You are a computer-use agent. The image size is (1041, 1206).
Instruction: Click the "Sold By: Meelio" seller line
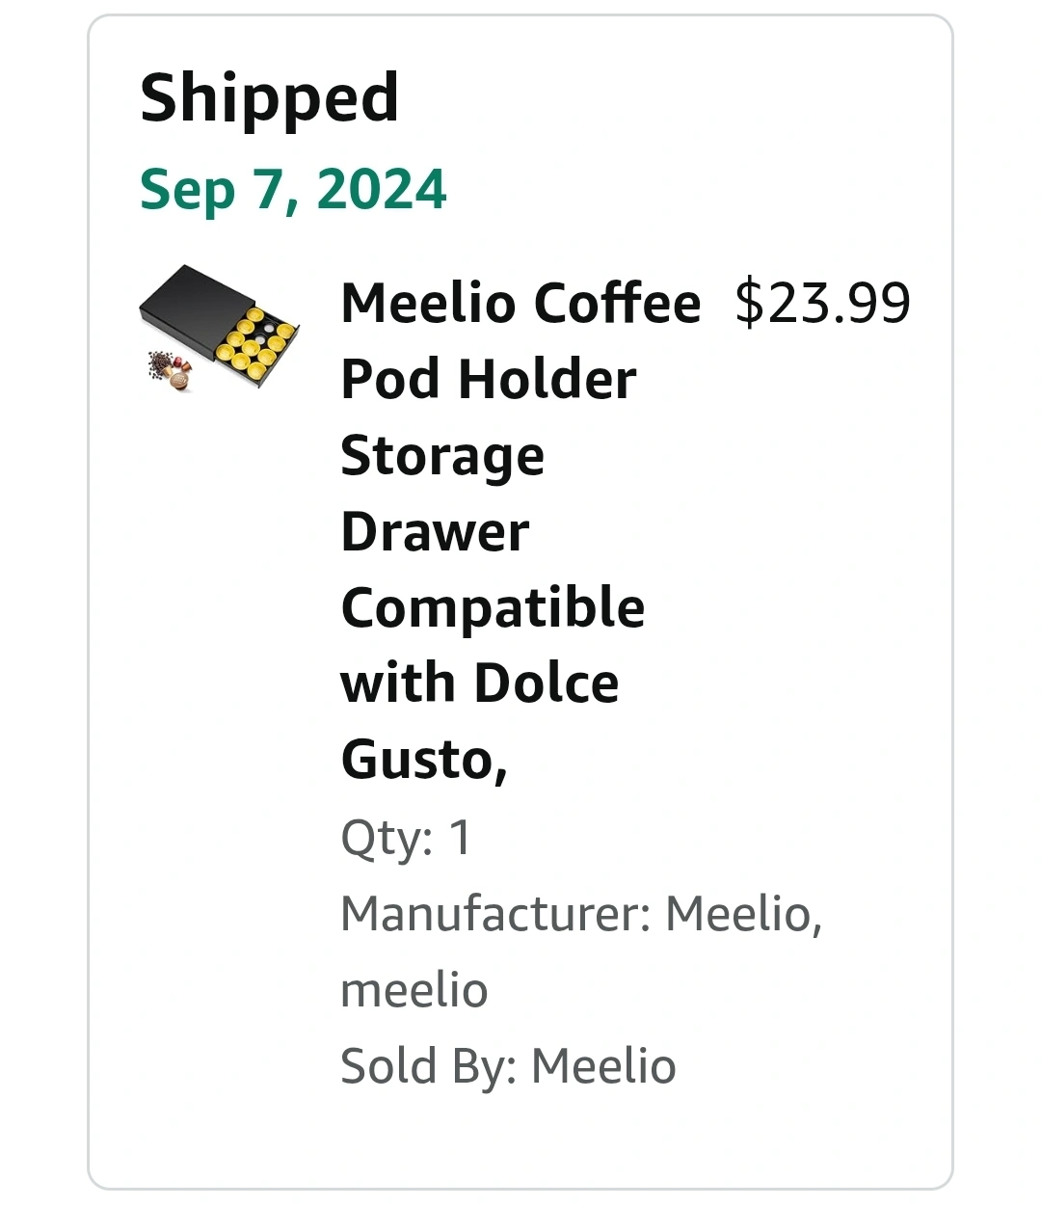click(x=508, y=1066)
